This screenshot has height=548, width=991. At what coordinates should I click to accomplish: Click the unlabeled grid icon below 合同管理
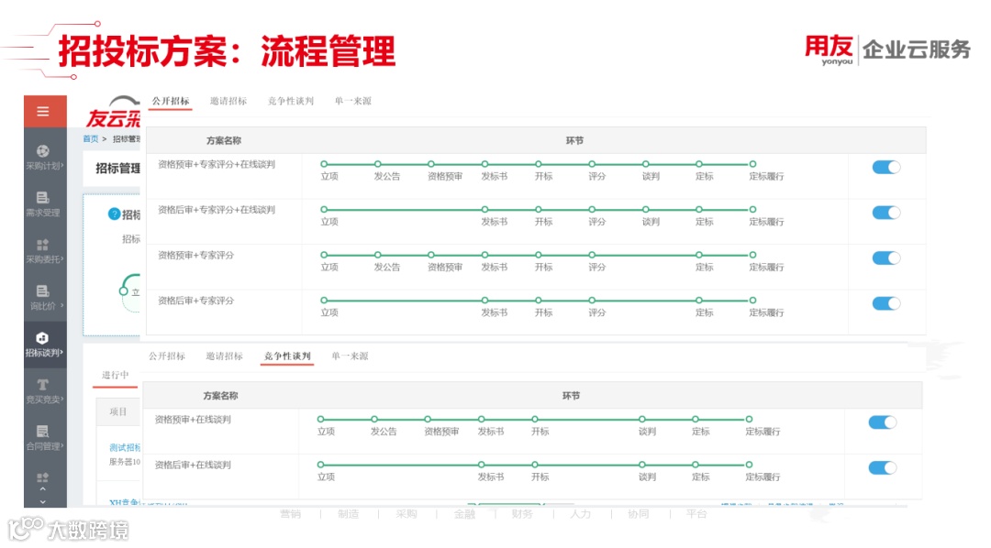[43, 477]
